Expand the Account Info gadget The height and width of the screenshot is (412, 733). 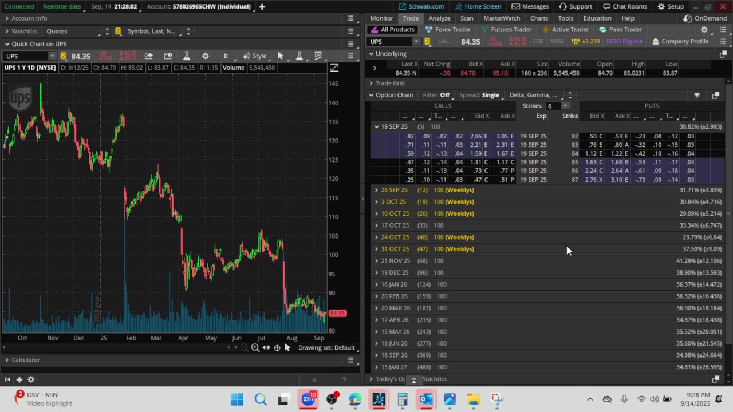pos(7,18)
